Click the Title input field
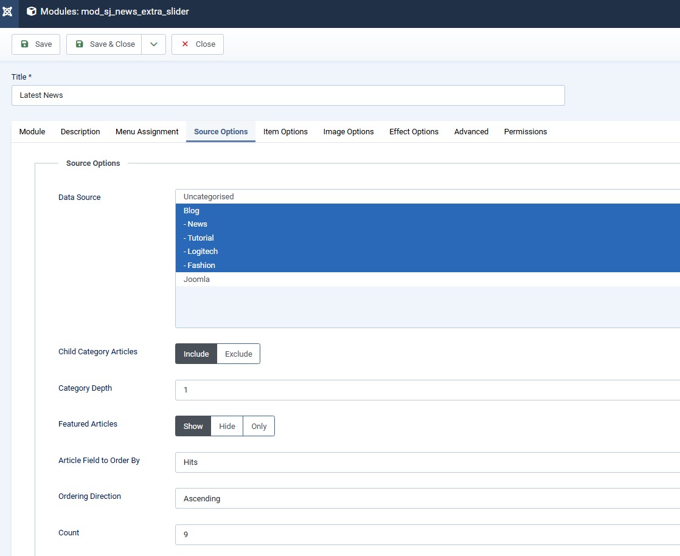The width and height of the screenshot is (680, 556). tap(288, 95)
